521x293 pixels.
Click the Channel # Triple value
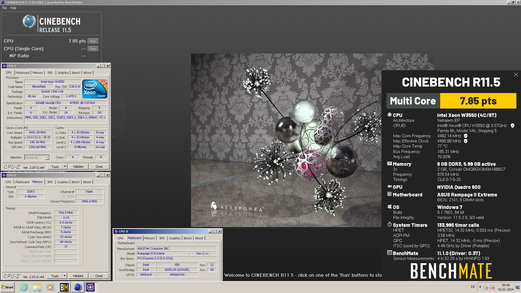[89, 192]
